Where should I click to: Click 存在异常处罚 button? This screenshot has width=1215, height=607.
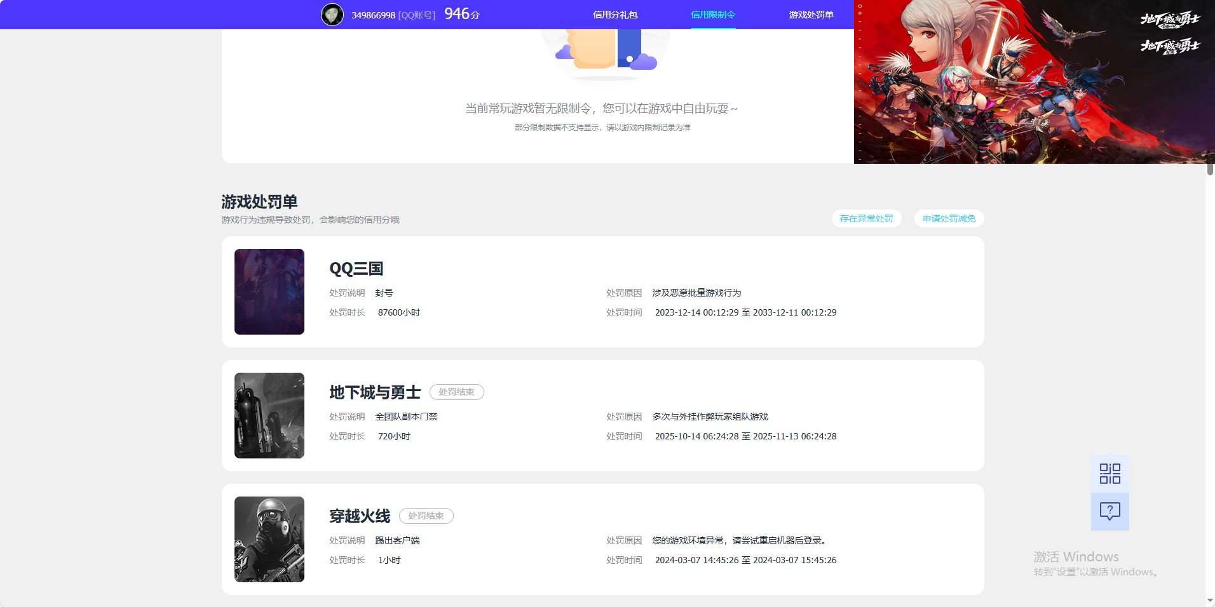tap(866, 218)
